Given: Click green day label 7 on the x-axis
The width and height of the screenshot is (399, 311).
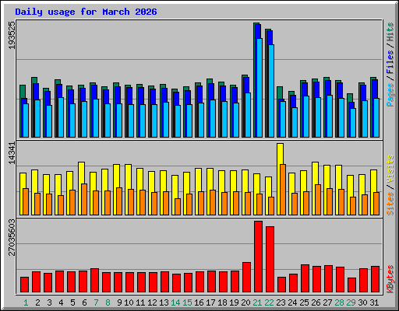Looking at the screenshot, I should 96,302.
